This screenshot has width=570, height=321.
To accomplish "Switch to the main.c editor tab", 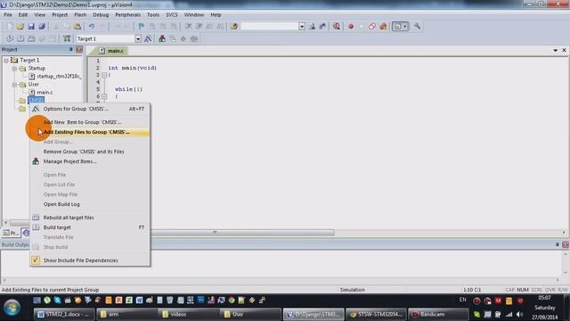I will click(112, 51).
